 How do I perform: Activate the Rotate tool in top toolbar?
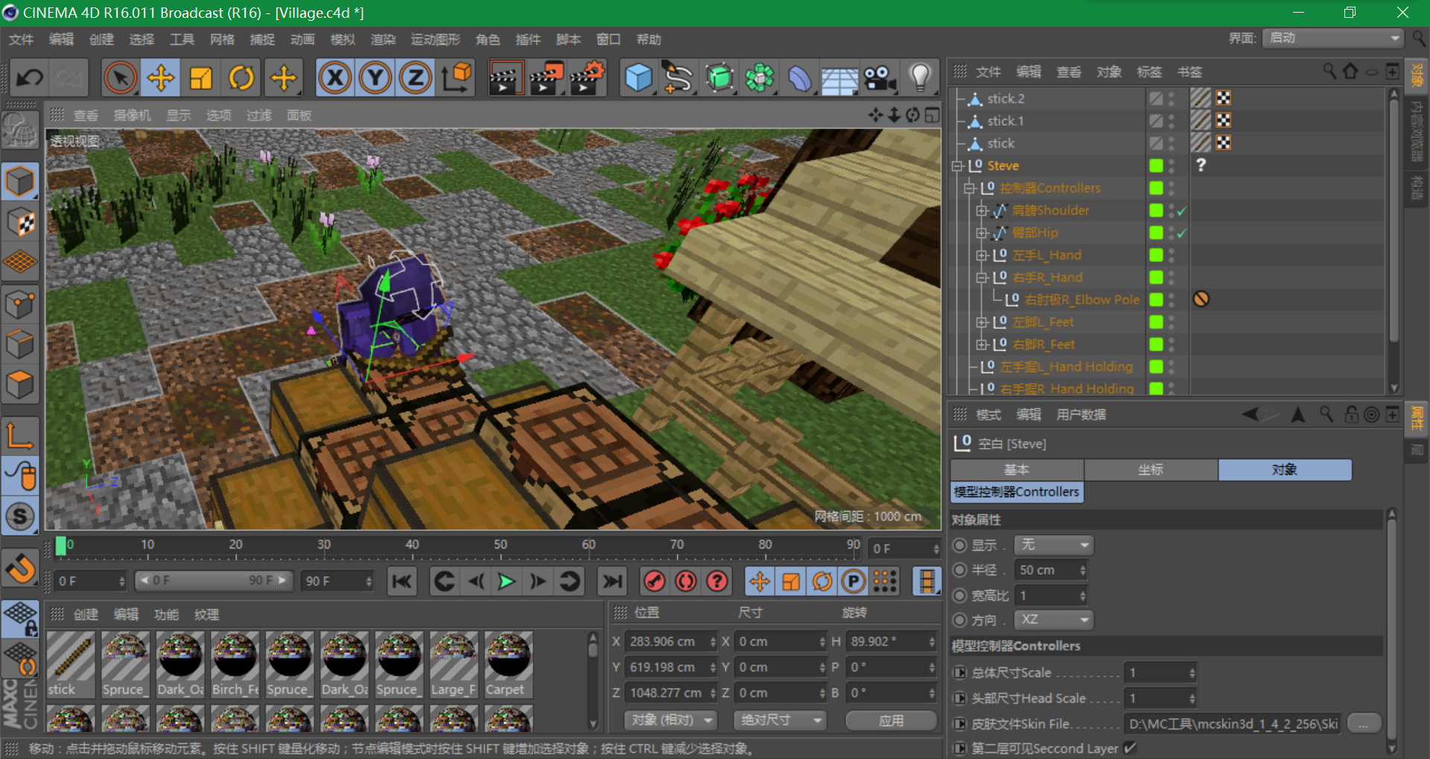241,77
